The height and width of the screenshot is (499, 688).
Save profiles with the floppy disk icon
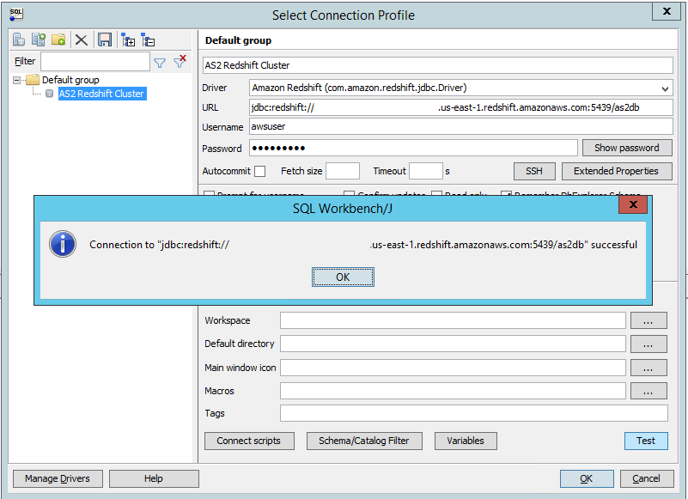(x=105, y=40)
